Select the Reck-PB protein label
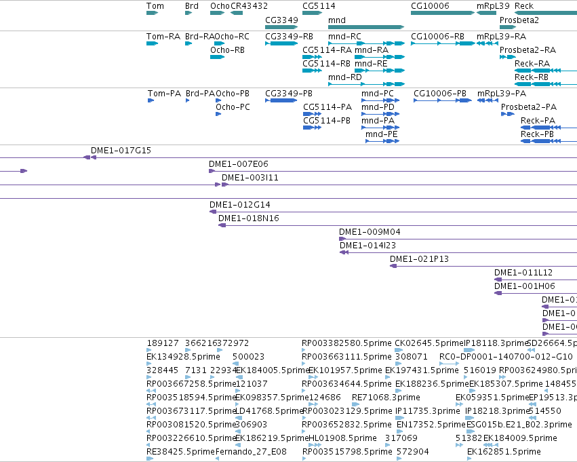Viewport: 577px width, 462px height. pos(537,134)
